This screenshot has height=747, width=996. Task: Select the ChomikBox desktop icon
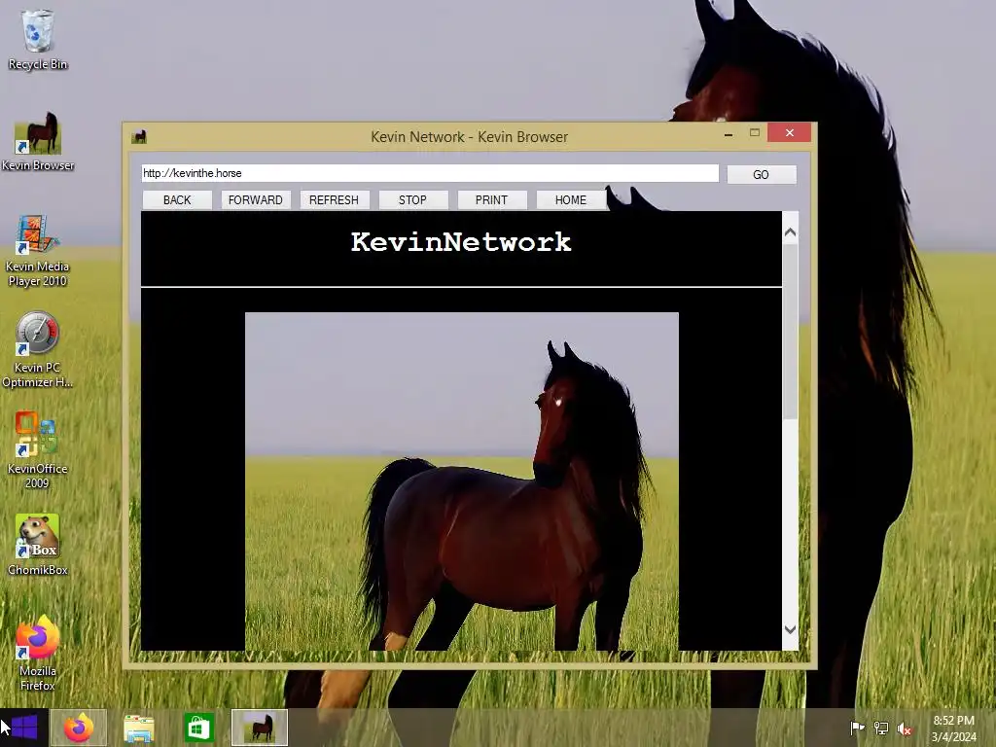pos(38,545)
